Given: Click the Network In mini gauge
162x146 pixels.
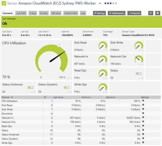Looking at the screenshot, I should click(x=103, y=59).
